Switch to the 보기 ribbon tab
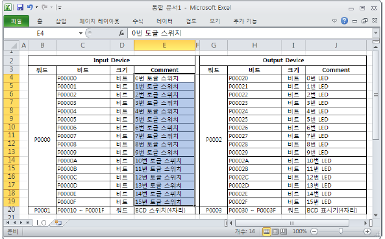The width and height of the screenshot is (385, 239). point(215,21)
